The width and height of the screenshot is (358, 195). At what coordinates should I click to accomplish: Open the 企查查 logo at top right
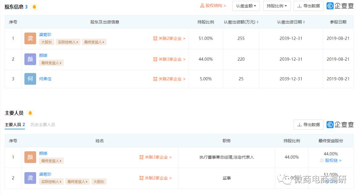coord(340,6)
